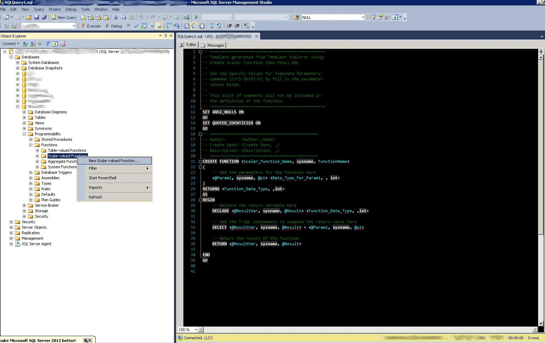
Task: Click the Execute button
Action: (x=91, y=26)
